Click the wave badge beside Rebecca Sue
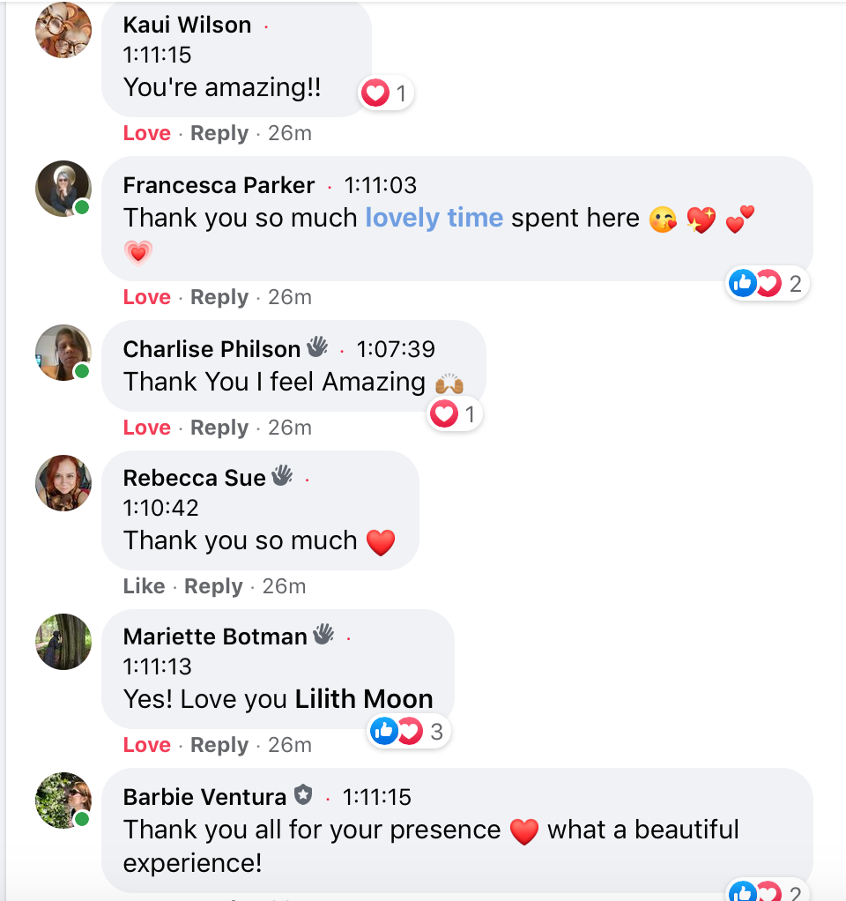This screenshot has width=846, height=901. coord(282,477)
